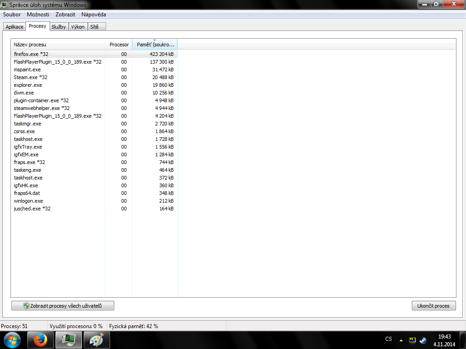Select the jusched.exe *32 process
Viewport: 466px width, 349px height.
pos(94,208)
